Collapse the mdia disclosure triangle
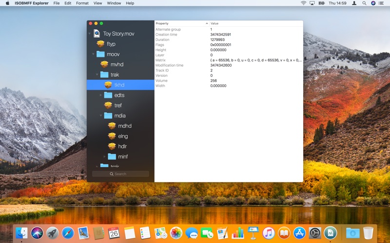Screen dimensions: 390x243 coord(101,116)
